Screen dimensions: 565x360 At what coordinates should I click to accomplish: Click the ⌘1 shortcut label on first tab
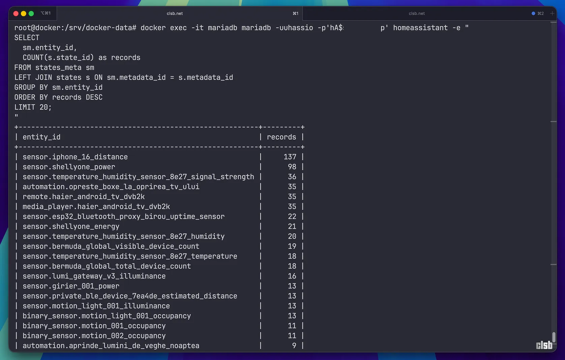295,13
